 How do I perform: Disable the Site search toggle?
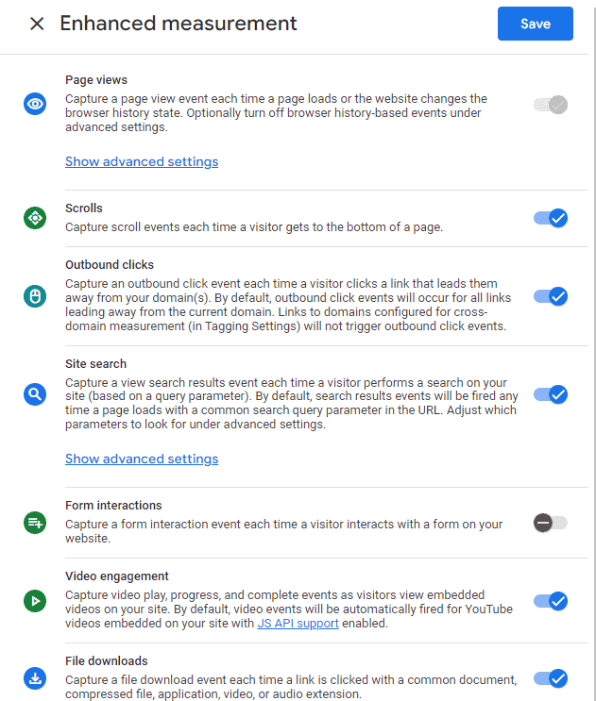(551, 394)
